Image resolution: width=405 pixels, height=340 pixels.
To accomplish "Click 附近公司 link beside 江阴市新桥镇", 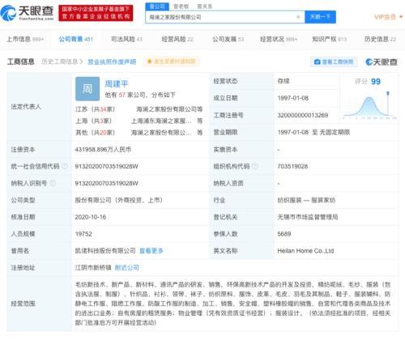I will (127, 268).
